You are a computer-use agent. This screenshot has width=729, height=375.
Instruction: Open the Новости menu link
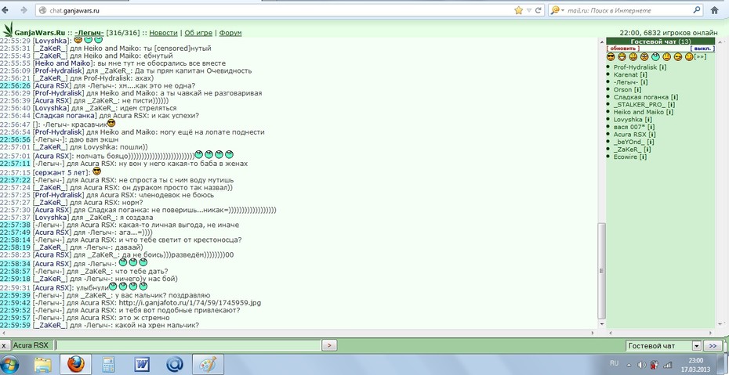(x=163, y=33)
